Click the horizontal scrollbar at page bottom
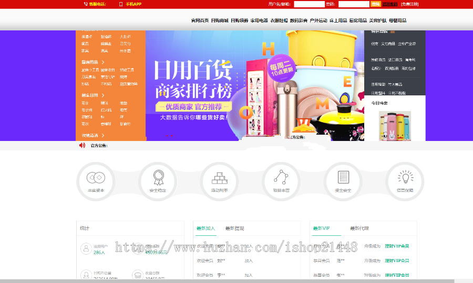 pyautogui.click(x=227, y=281)
